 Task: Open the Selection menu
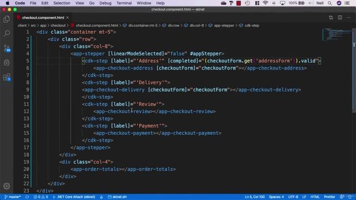[62, 3]
